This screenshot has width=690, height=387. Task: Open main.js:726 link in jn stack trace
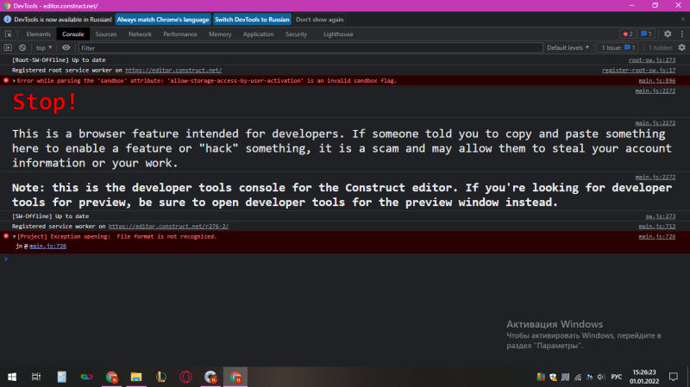click(x=48, y=246)
